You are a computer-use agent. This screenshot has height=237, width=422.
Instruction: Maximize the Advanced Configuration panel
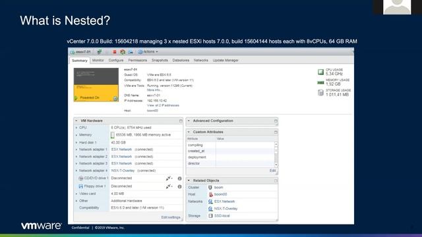pos(276,121)
